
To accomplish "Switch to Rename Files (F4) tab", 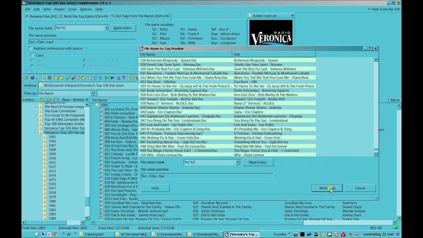I will pyautogui.click(x=40, y=16).
